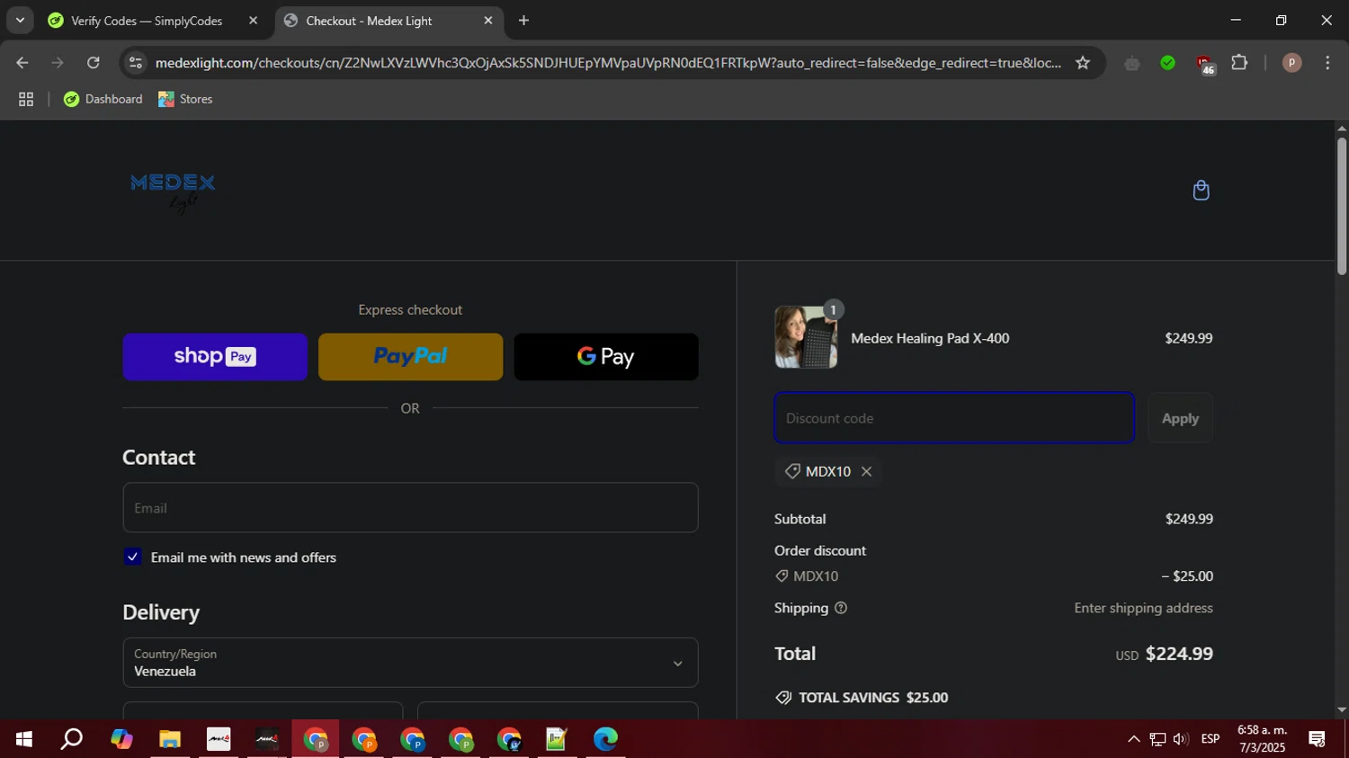Click the Medex Healing Pad product thumbnail
1349x758 pixels.
[806, 338]
